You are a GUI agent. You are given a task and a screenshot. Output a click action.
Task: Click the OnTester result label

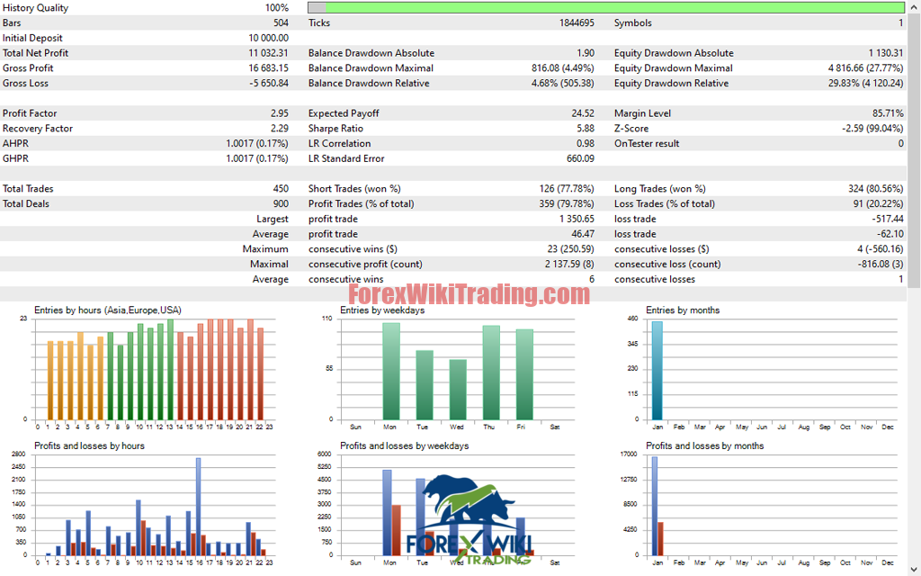(647, 143)
